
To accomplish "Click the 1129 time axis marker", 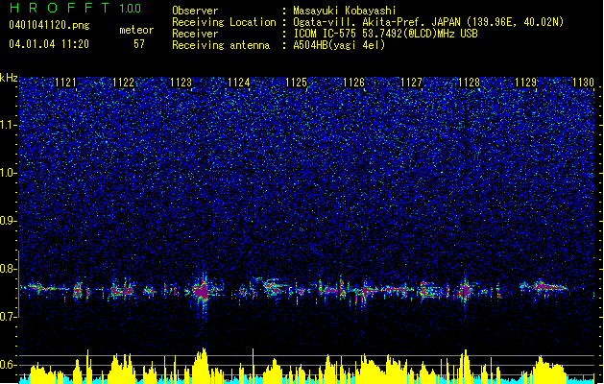I will tap(526, 83).
